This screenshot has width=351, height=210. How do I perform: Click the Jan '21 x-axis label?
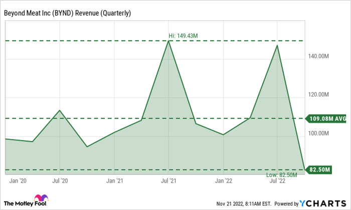pyautogui.click(x=115, y=180)
